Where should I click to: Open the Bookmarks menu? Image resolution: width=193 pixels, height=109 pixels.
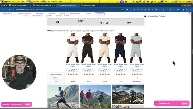coord(36,2)
